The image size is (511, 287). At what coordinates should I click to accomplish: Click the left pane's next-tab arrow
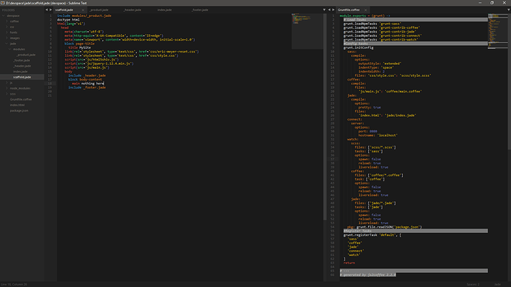(x=50, y=10)
